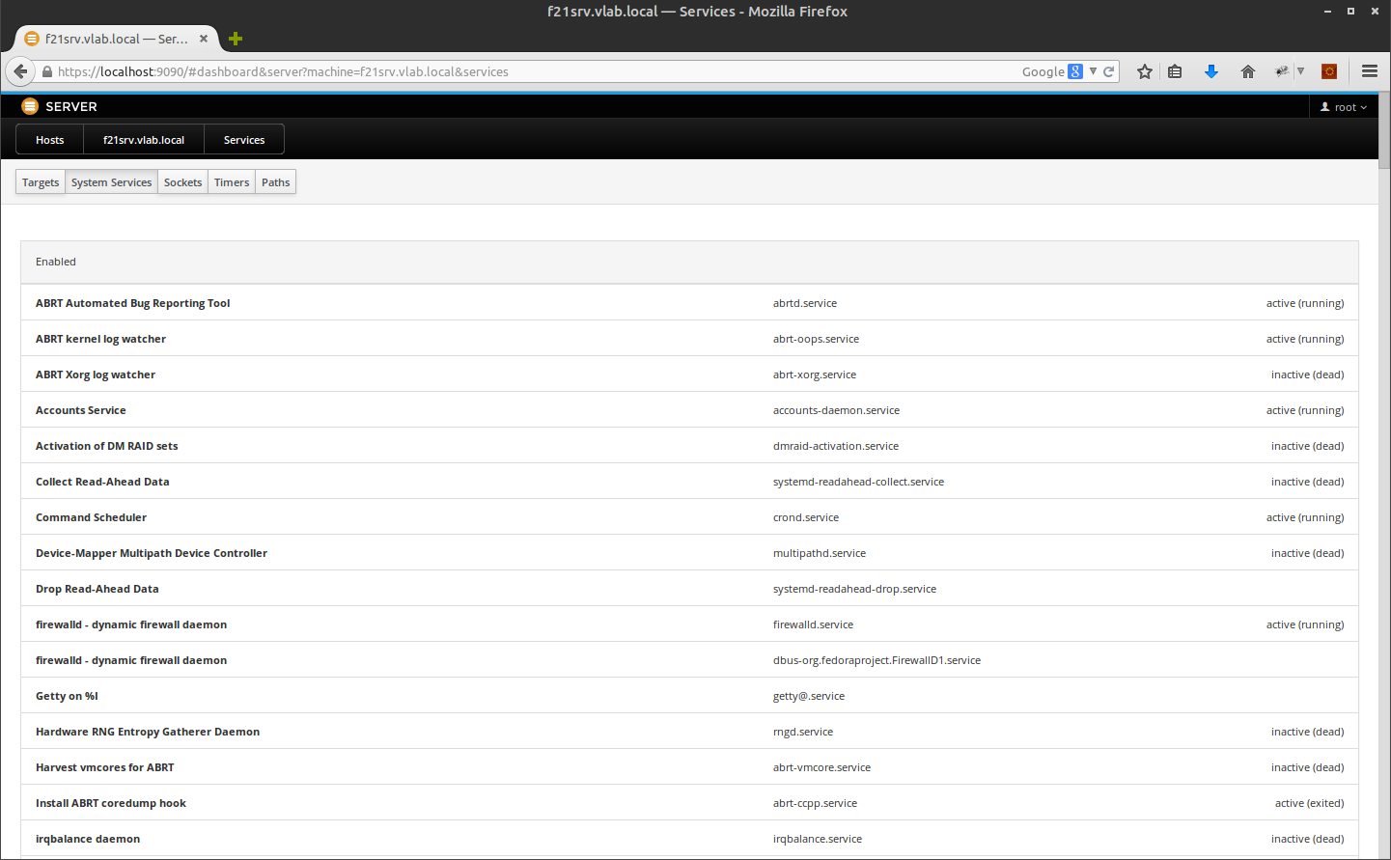Image resolution: width=1391 pixels, height=860 pixels.
Task: Open the bookmarks list icon
Action: coord(1175,71)
